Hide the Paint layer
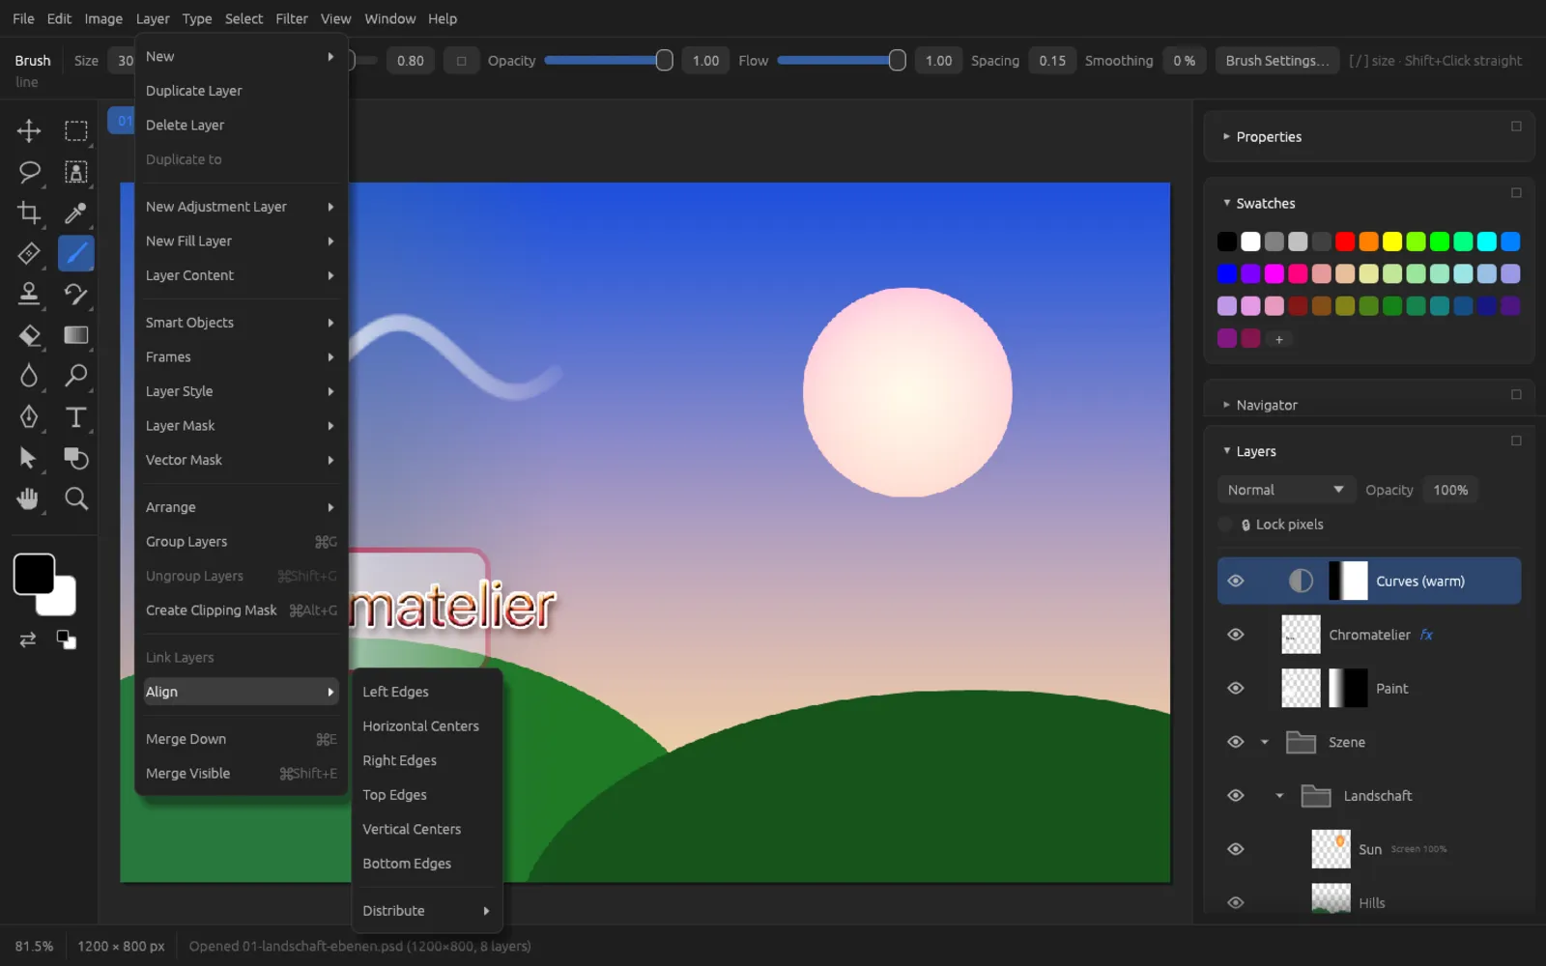The image size is (1546, 966). point(1236,688)
